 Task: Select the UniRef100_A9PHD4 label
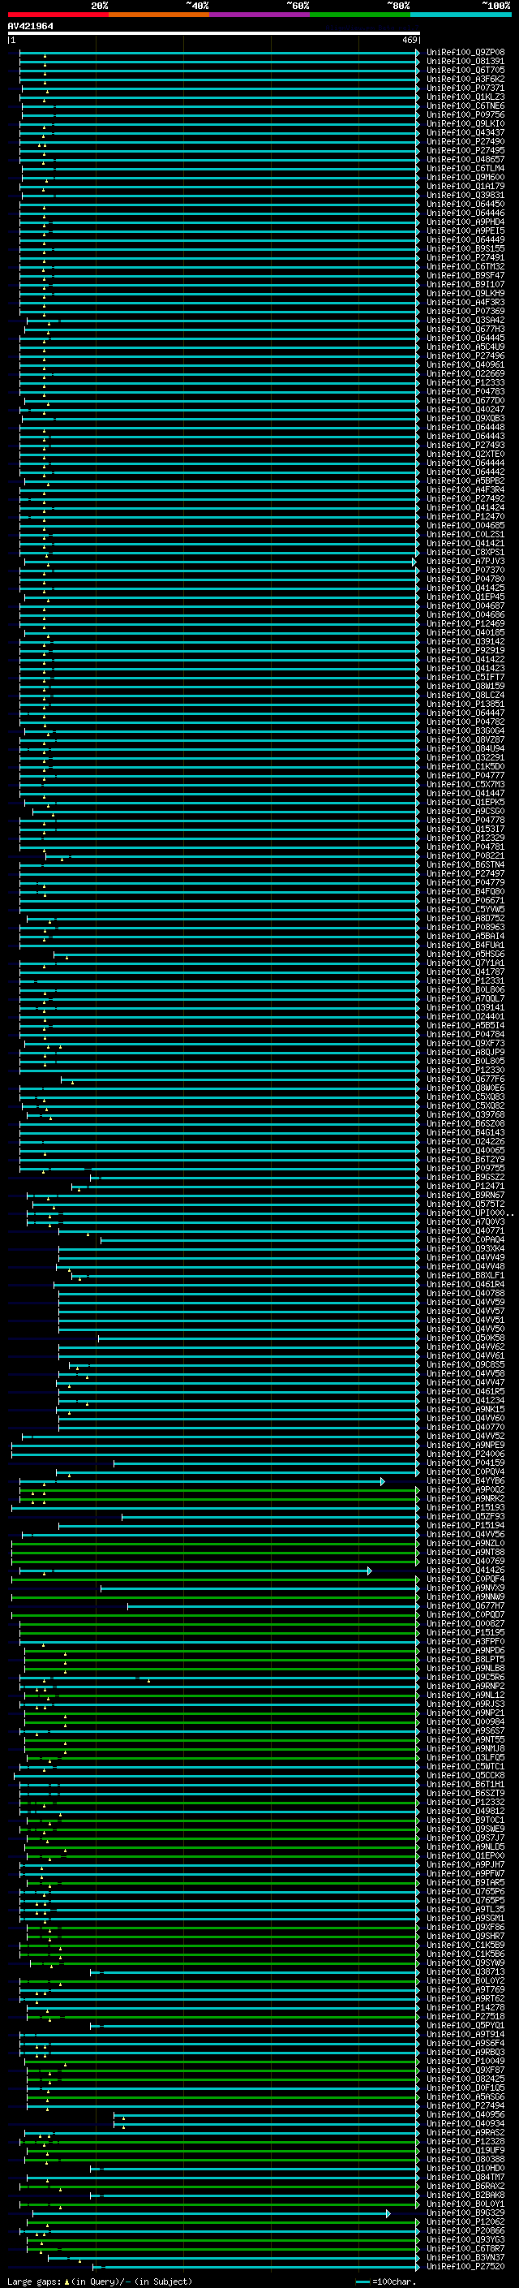465,222
